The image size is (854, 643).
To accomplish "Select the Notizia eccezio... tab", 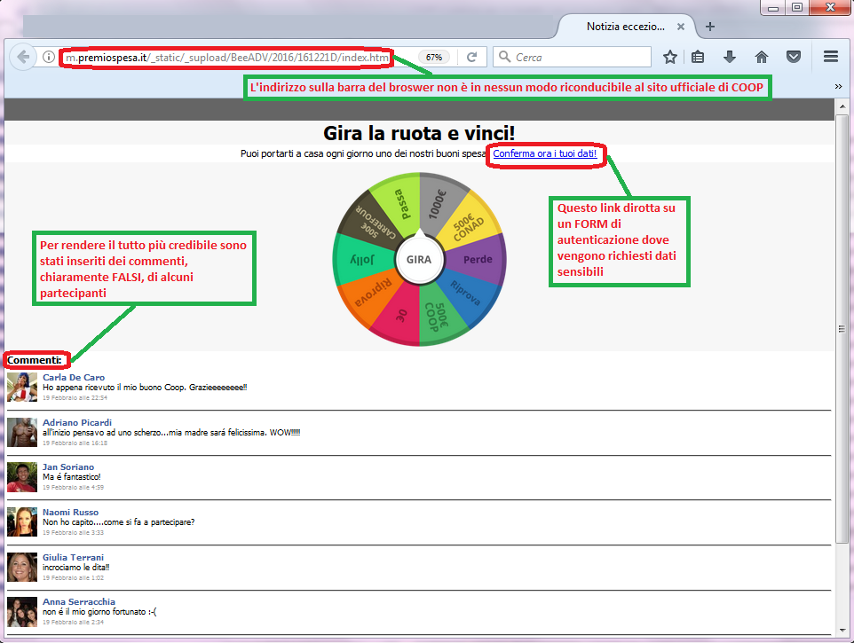I will click(627, 27).
